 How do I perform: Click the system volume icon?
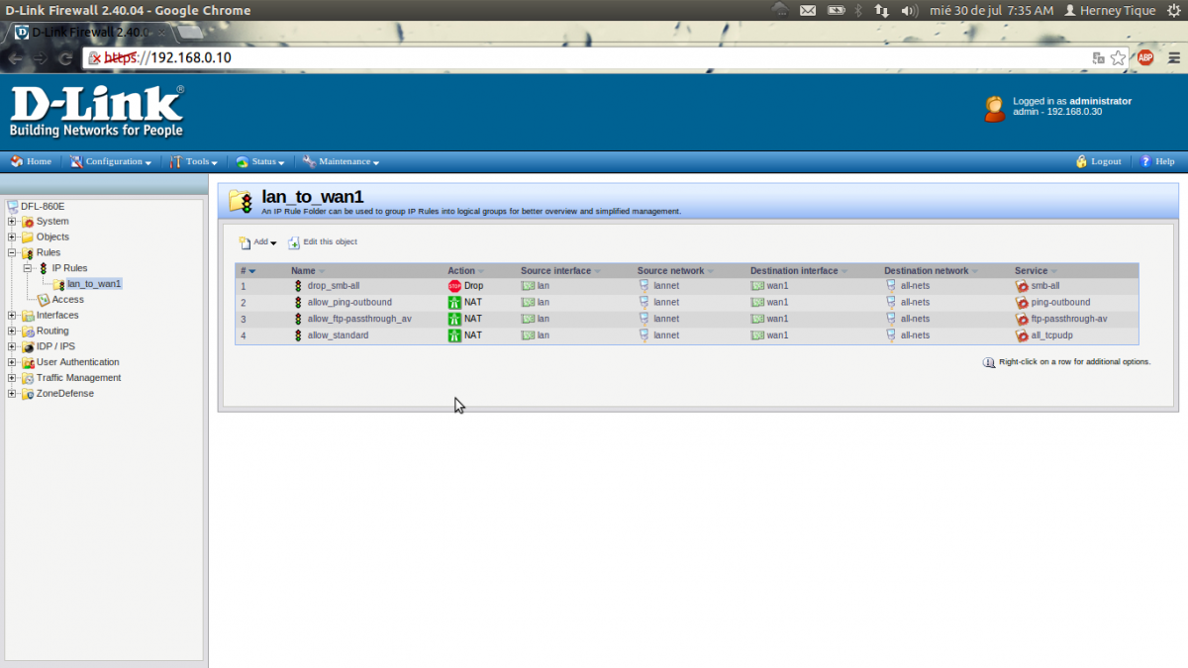pos(910,10)
